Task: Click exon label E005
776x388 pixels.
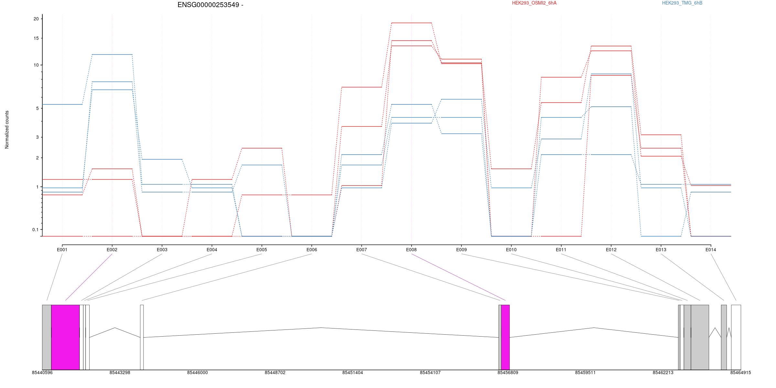Action: point(262,250)
